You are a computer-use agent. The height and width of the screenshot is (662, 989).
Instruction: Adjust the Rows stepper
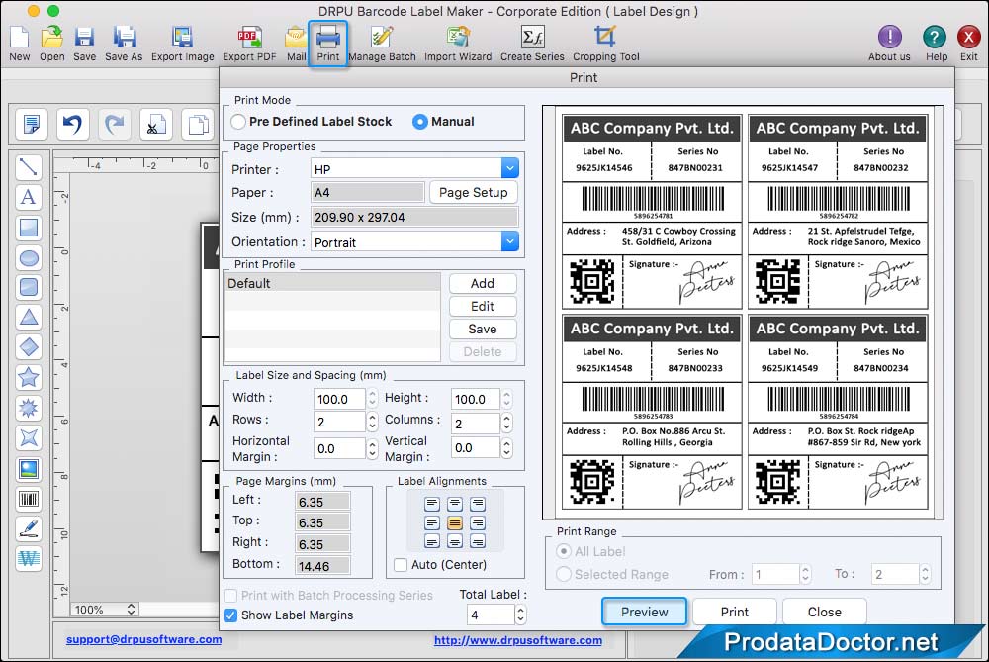pos(372,422)
